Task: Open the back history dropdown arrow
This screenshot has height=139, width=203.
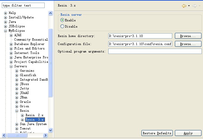Action: click(189, 6)
